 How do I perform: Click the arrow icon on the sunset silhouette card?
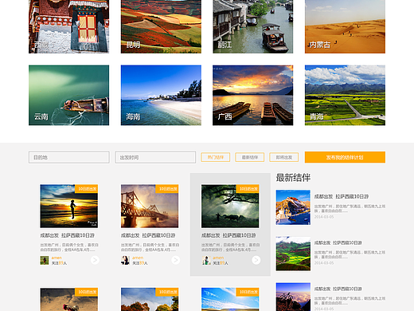tap(95, 260)
